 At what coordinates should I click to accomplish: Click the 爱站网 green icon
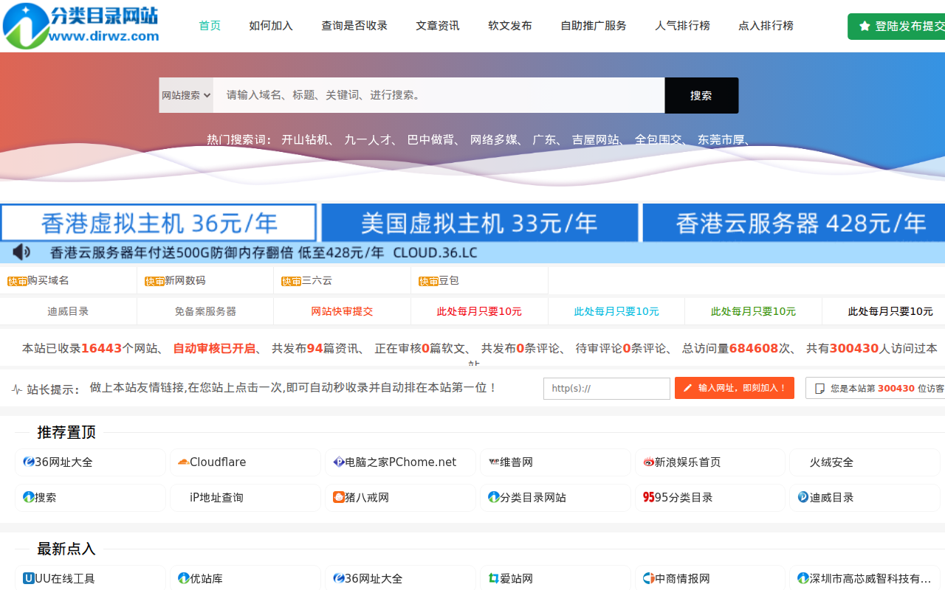[493, 579]
